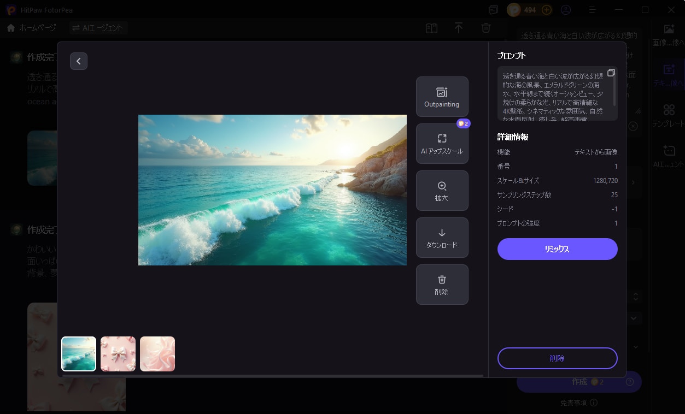
Task: Open the hamburger menu in title bar
Action: [x=593, y=10]
